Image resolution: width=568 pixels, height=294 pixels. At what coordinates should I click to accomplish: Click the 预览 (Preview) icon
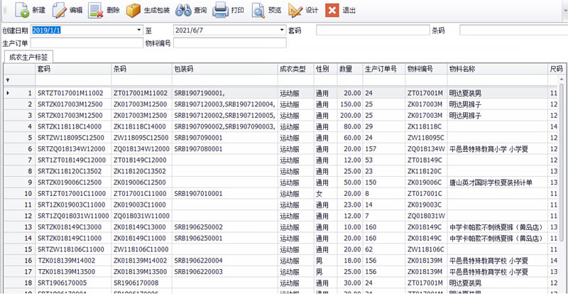point(258,11)
